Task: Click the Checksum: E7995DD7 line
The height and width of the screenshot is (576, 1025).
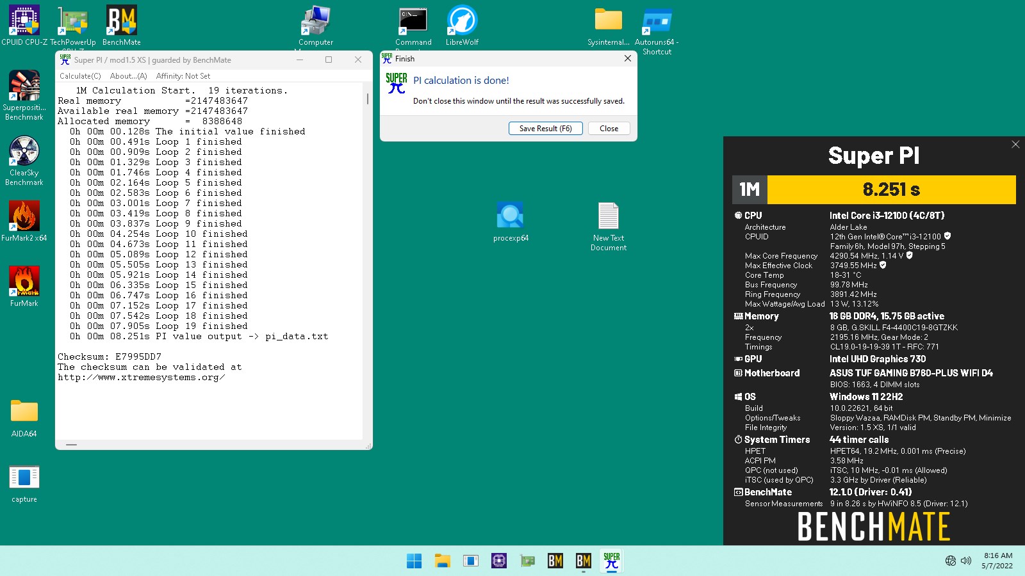Action: [x=110, y=357]
